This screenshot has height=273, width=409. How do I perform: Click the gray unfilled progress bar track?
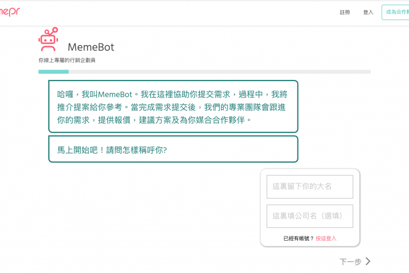coord(219,72)
